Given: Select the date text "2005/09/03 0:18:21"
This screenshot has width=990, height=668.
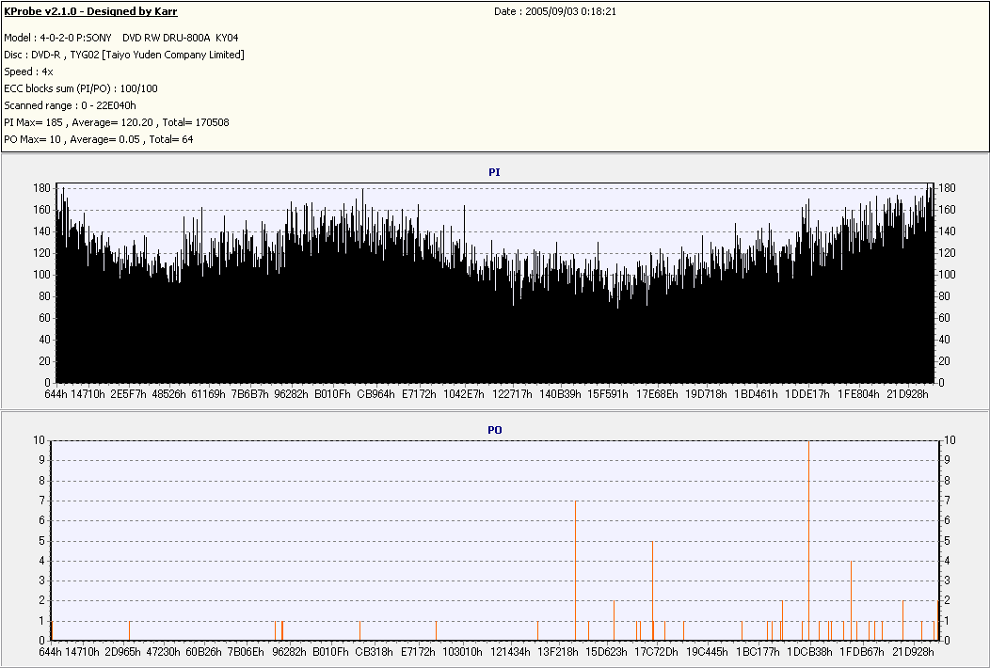Looking at the screenshot, I should pyautogui.click(x=571, y=11).
